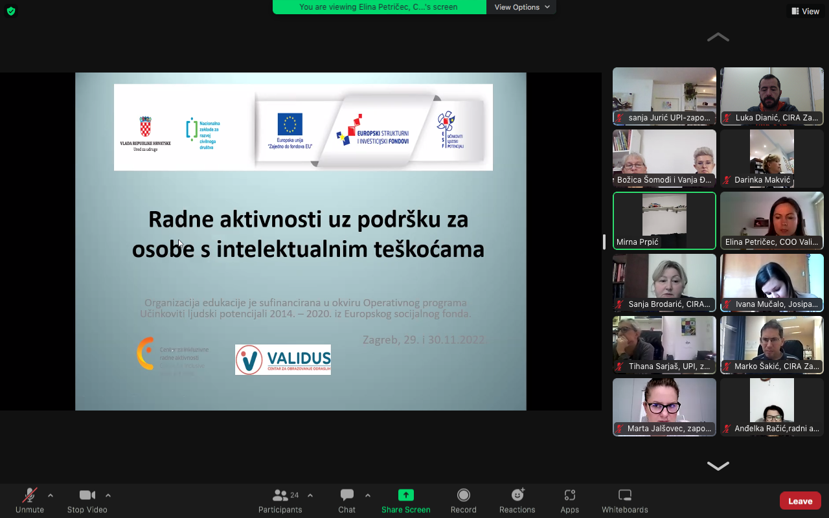Click the gallery panel resize handle
This screenshot has height=518, width=829.
coord(604,242)
